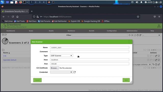Click the Filter text field
Viewport: 163px width, 92px height.
click(x=100, y=35)
